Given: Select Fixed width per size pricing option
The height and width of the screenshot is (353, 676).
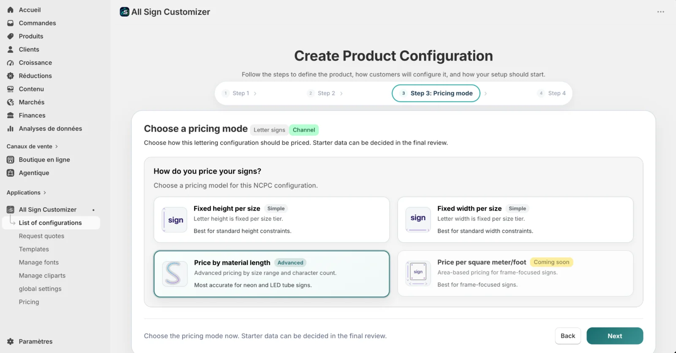Looking at the screenshot, I should [x=515, y=220].
